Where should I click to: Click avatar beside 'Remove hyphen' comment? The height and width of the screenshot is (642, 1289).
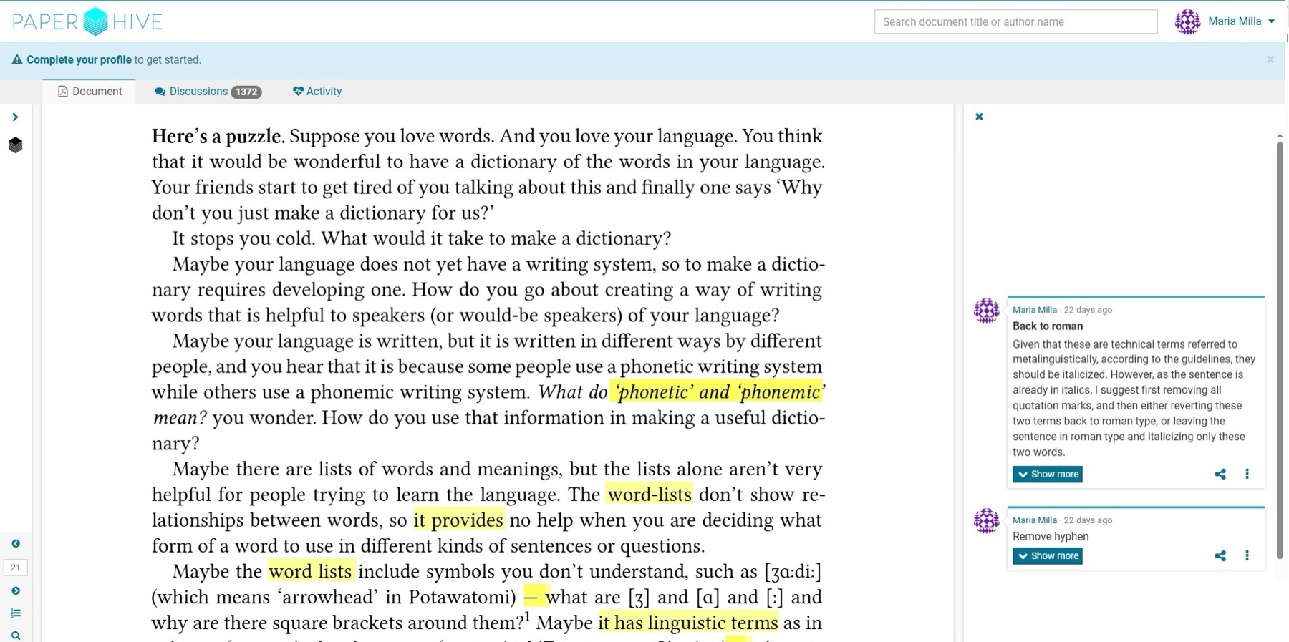pyautogui.click(x=987, y=521)
